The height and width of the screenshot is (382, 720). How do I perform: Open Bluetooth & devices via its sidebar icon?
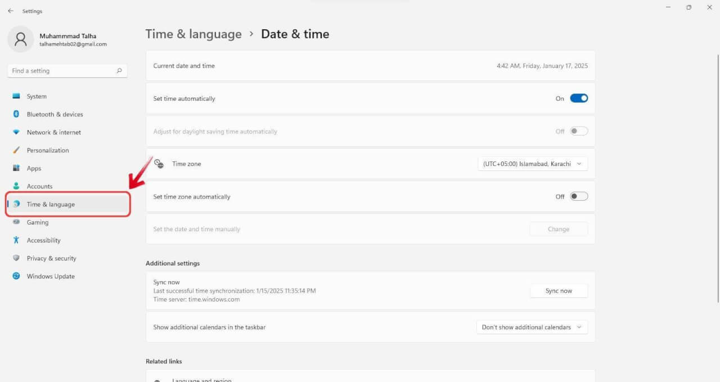17,114
